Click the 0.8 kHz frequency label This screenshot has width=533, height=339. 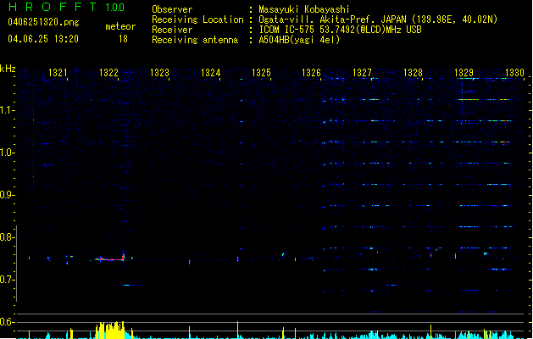tap(7, 237)
